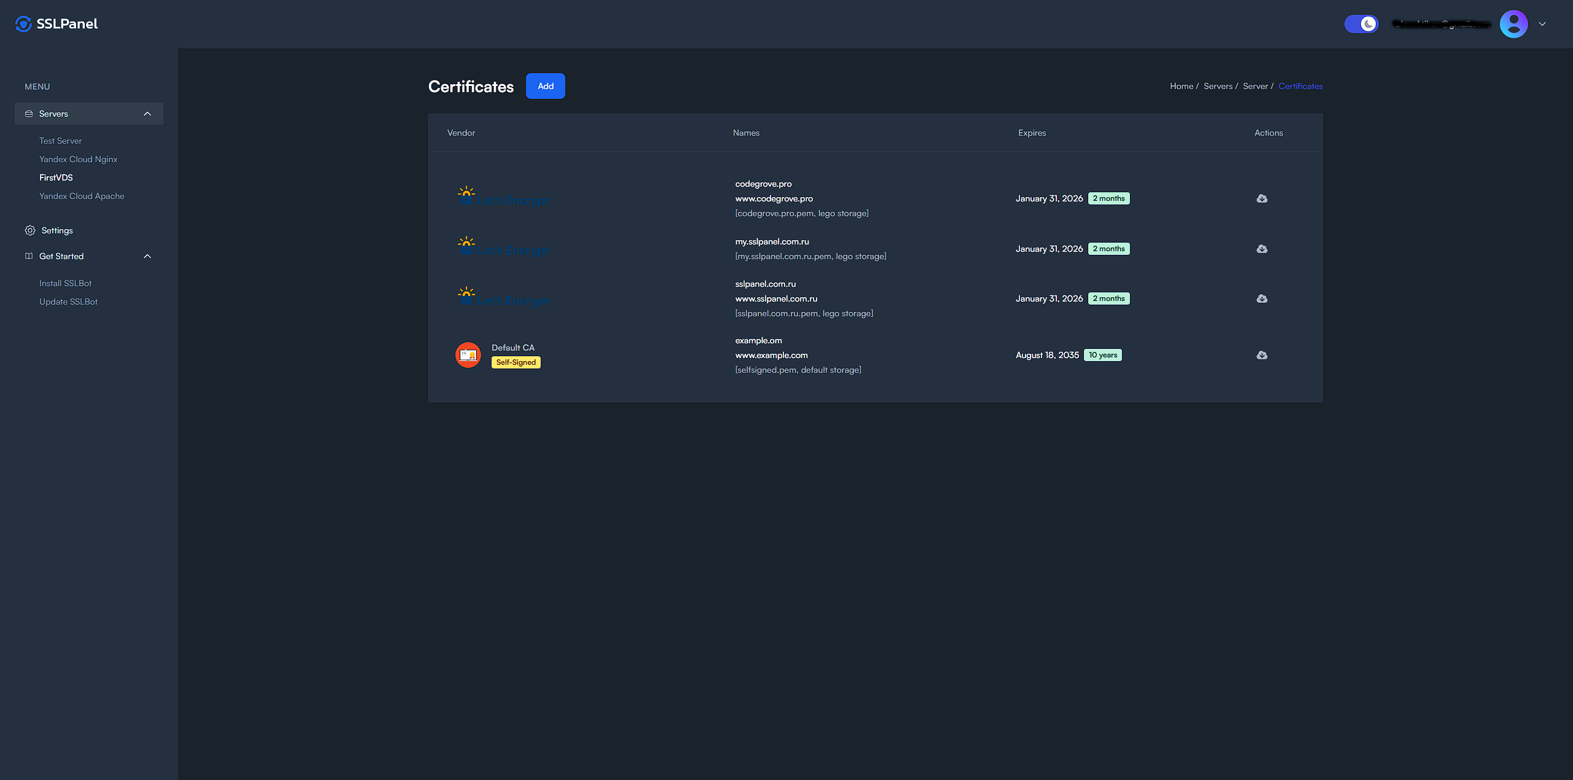
Task: Click the Default CA certificate icon
Action: (468, 354)
